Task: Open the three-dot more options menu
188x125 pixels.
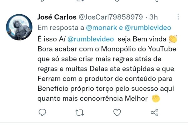Action: pos(178,17)
